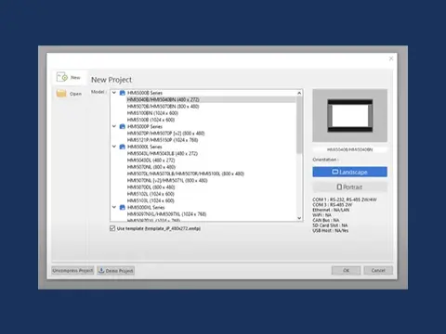
Task: Select model HMI5070B/HMI5070BN (800 x 480)
Action: tap(164, 107)
